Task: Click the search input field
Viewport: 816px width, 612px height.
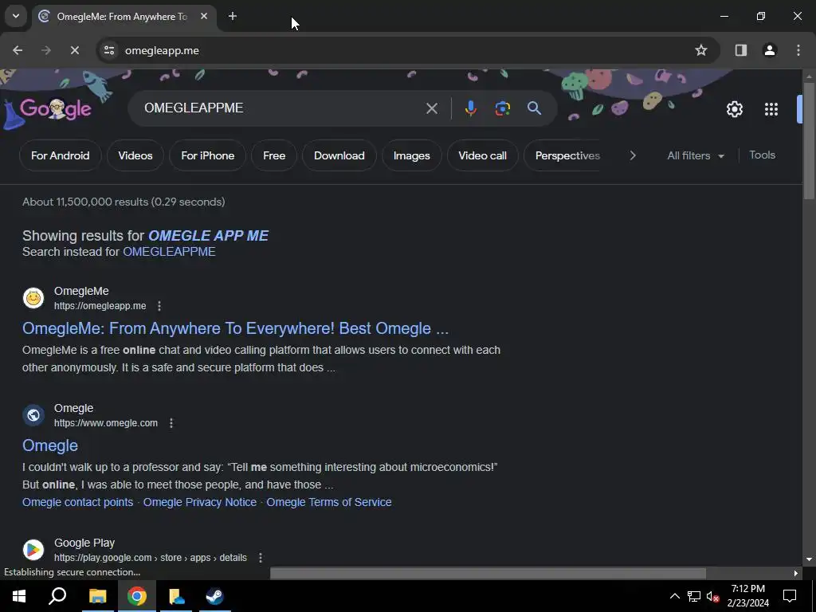Action: tap(281, 108)
